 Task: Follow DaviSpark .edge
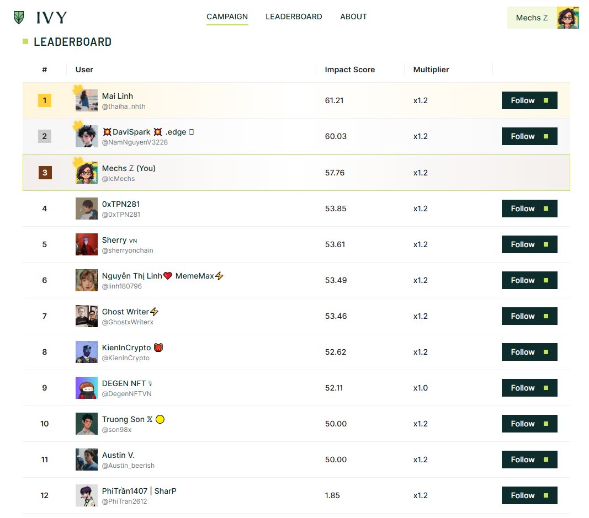tap(529, 136)
